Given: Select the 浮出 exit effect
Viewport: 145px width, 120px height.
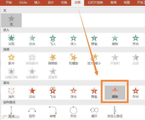Looking at the screenshot, I should click(x=74, y=92).
